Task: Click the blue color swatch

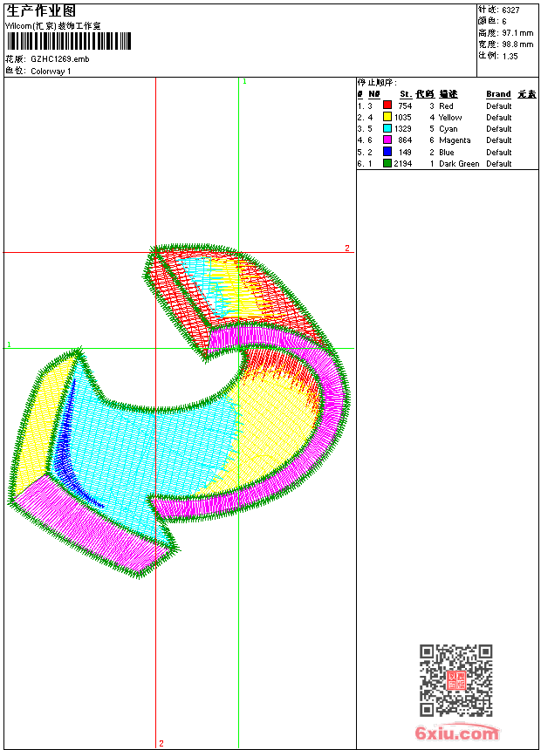Action: pyautogui.click(x=387, y=152)
